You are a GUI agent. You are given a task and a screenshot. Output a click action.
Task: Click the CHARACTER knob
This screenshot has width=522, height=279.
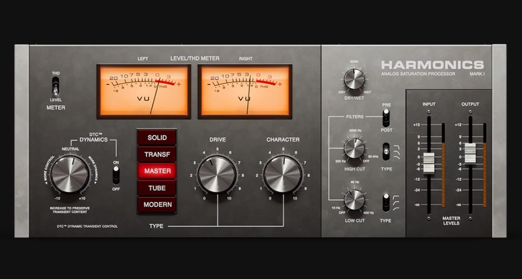(x=283, y=175)
